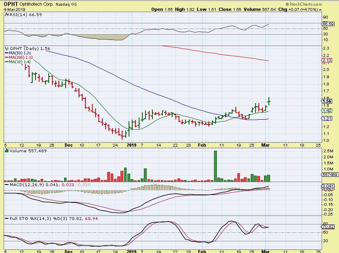Click the green MA(10) 1.42 legend entry
Viewport: 339px width, 253px height.
click(x=18, y=62)
